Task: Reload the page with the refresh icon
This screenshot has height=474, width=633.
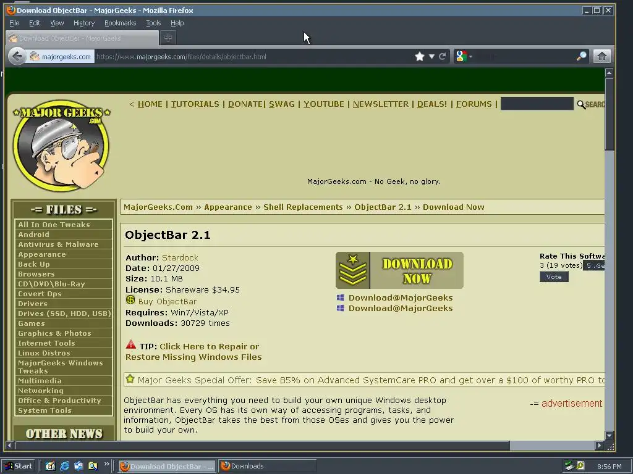Action: [443, 56]
